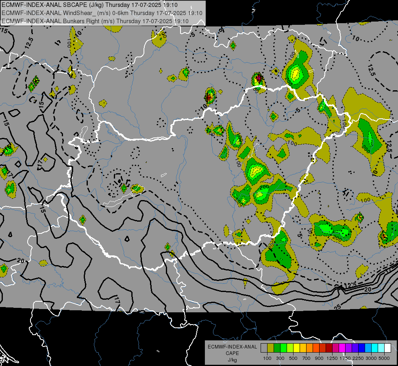Click the 300 legend scale value
Screen dimensions: 398x366
point(280,358)
